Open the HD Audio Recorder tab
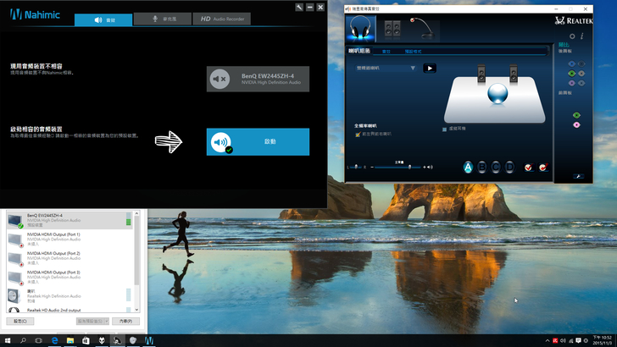 pyautogui.click(x=222, y=19)
